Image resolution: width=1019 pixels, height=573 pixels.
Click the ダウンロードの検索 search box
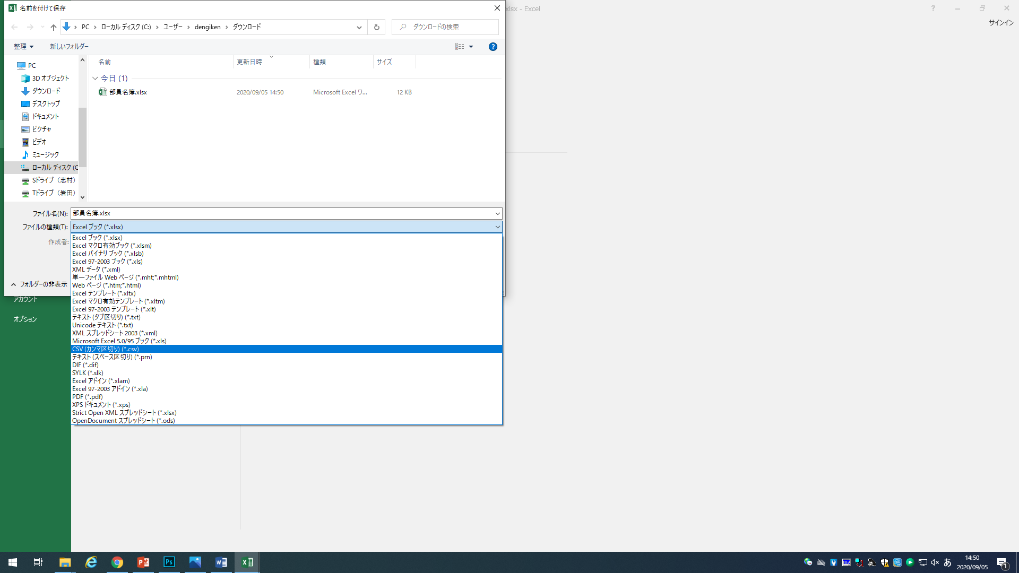click(445, 27)
